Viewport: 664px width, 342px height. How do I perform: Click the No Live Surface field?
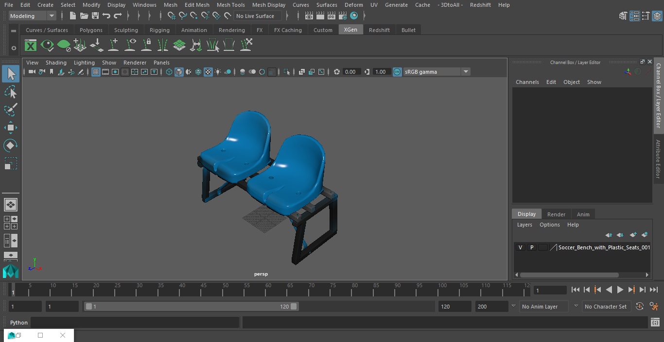(258, 16)
